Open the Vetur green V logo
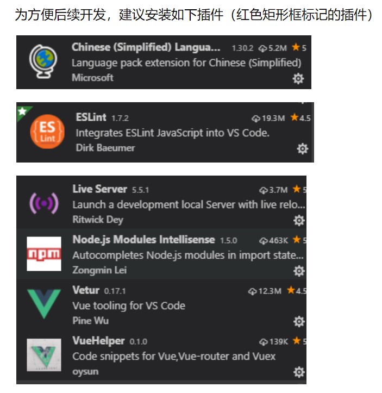The width and height of the screenshot is (382, 393). tap(44, 303)
